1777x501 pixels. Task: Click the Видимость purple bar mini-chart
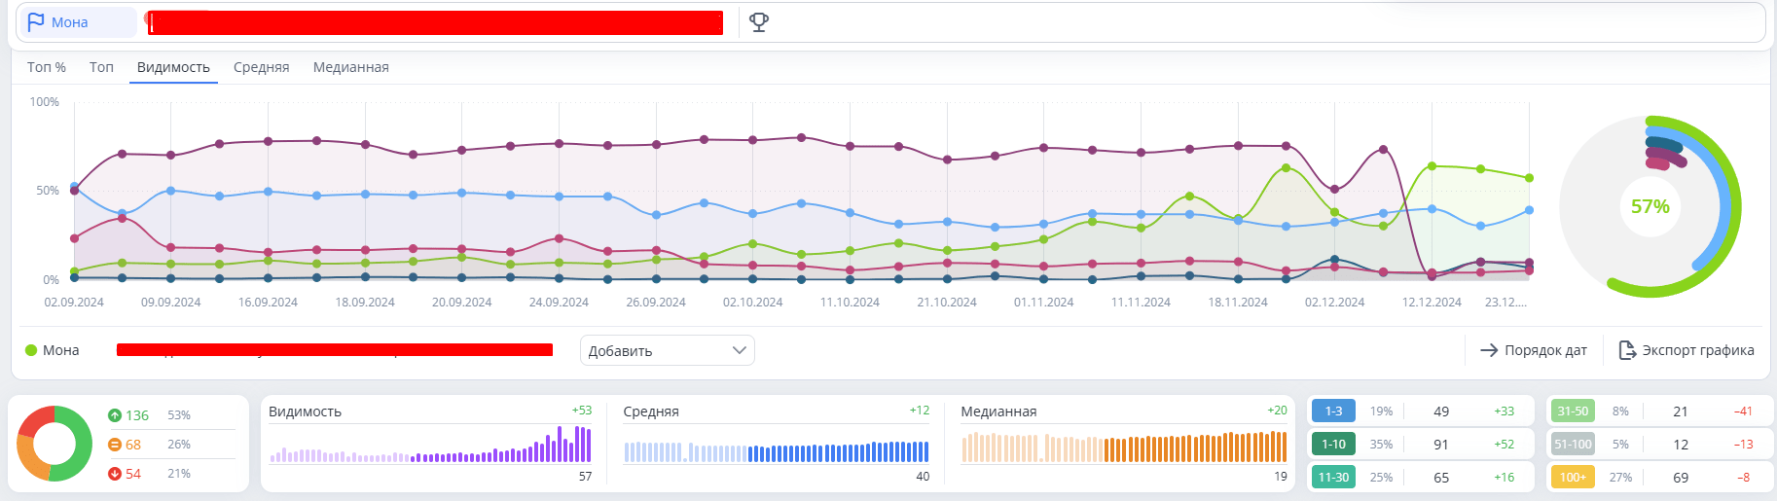pos(430,447)
